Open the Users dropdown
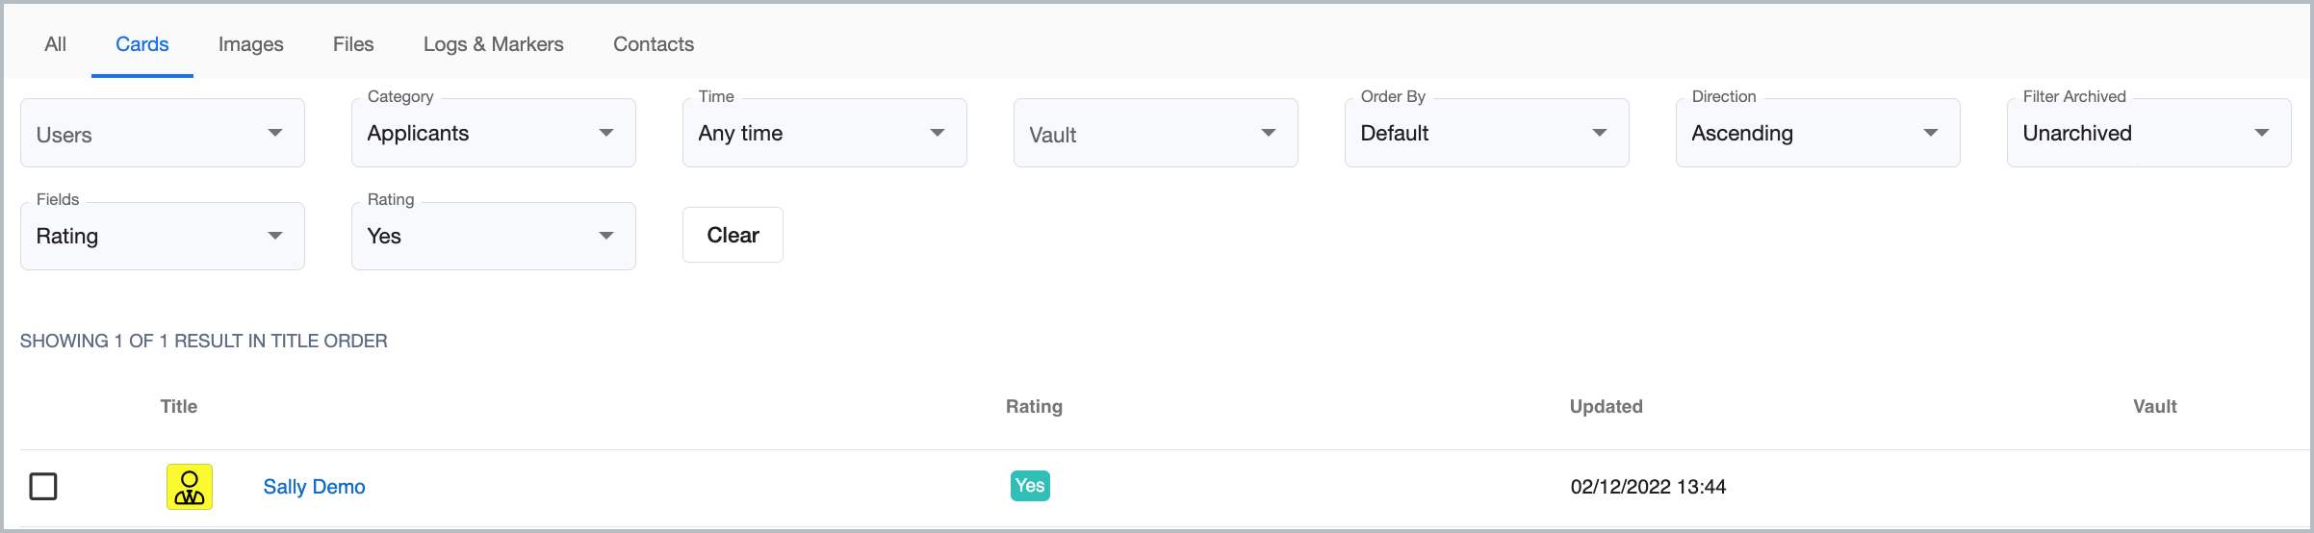This screenshot has height=533, width=2314. tap(163, 133)
